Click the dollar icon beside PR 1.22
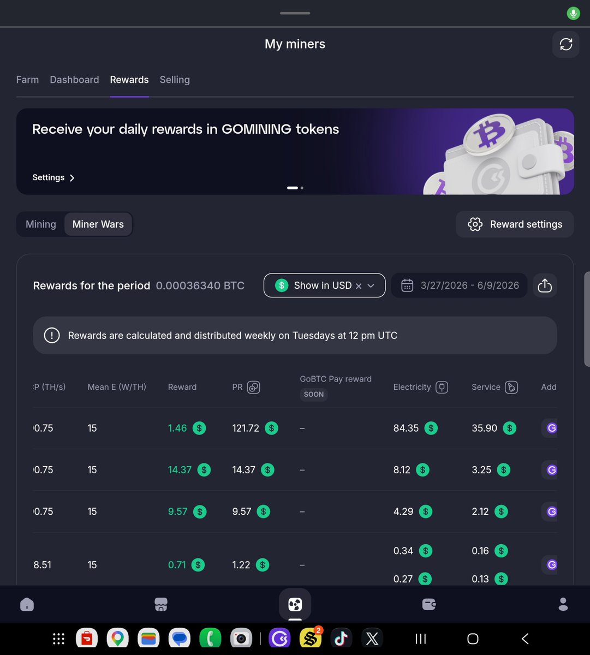The image size is (590, 655). [263, 565]
